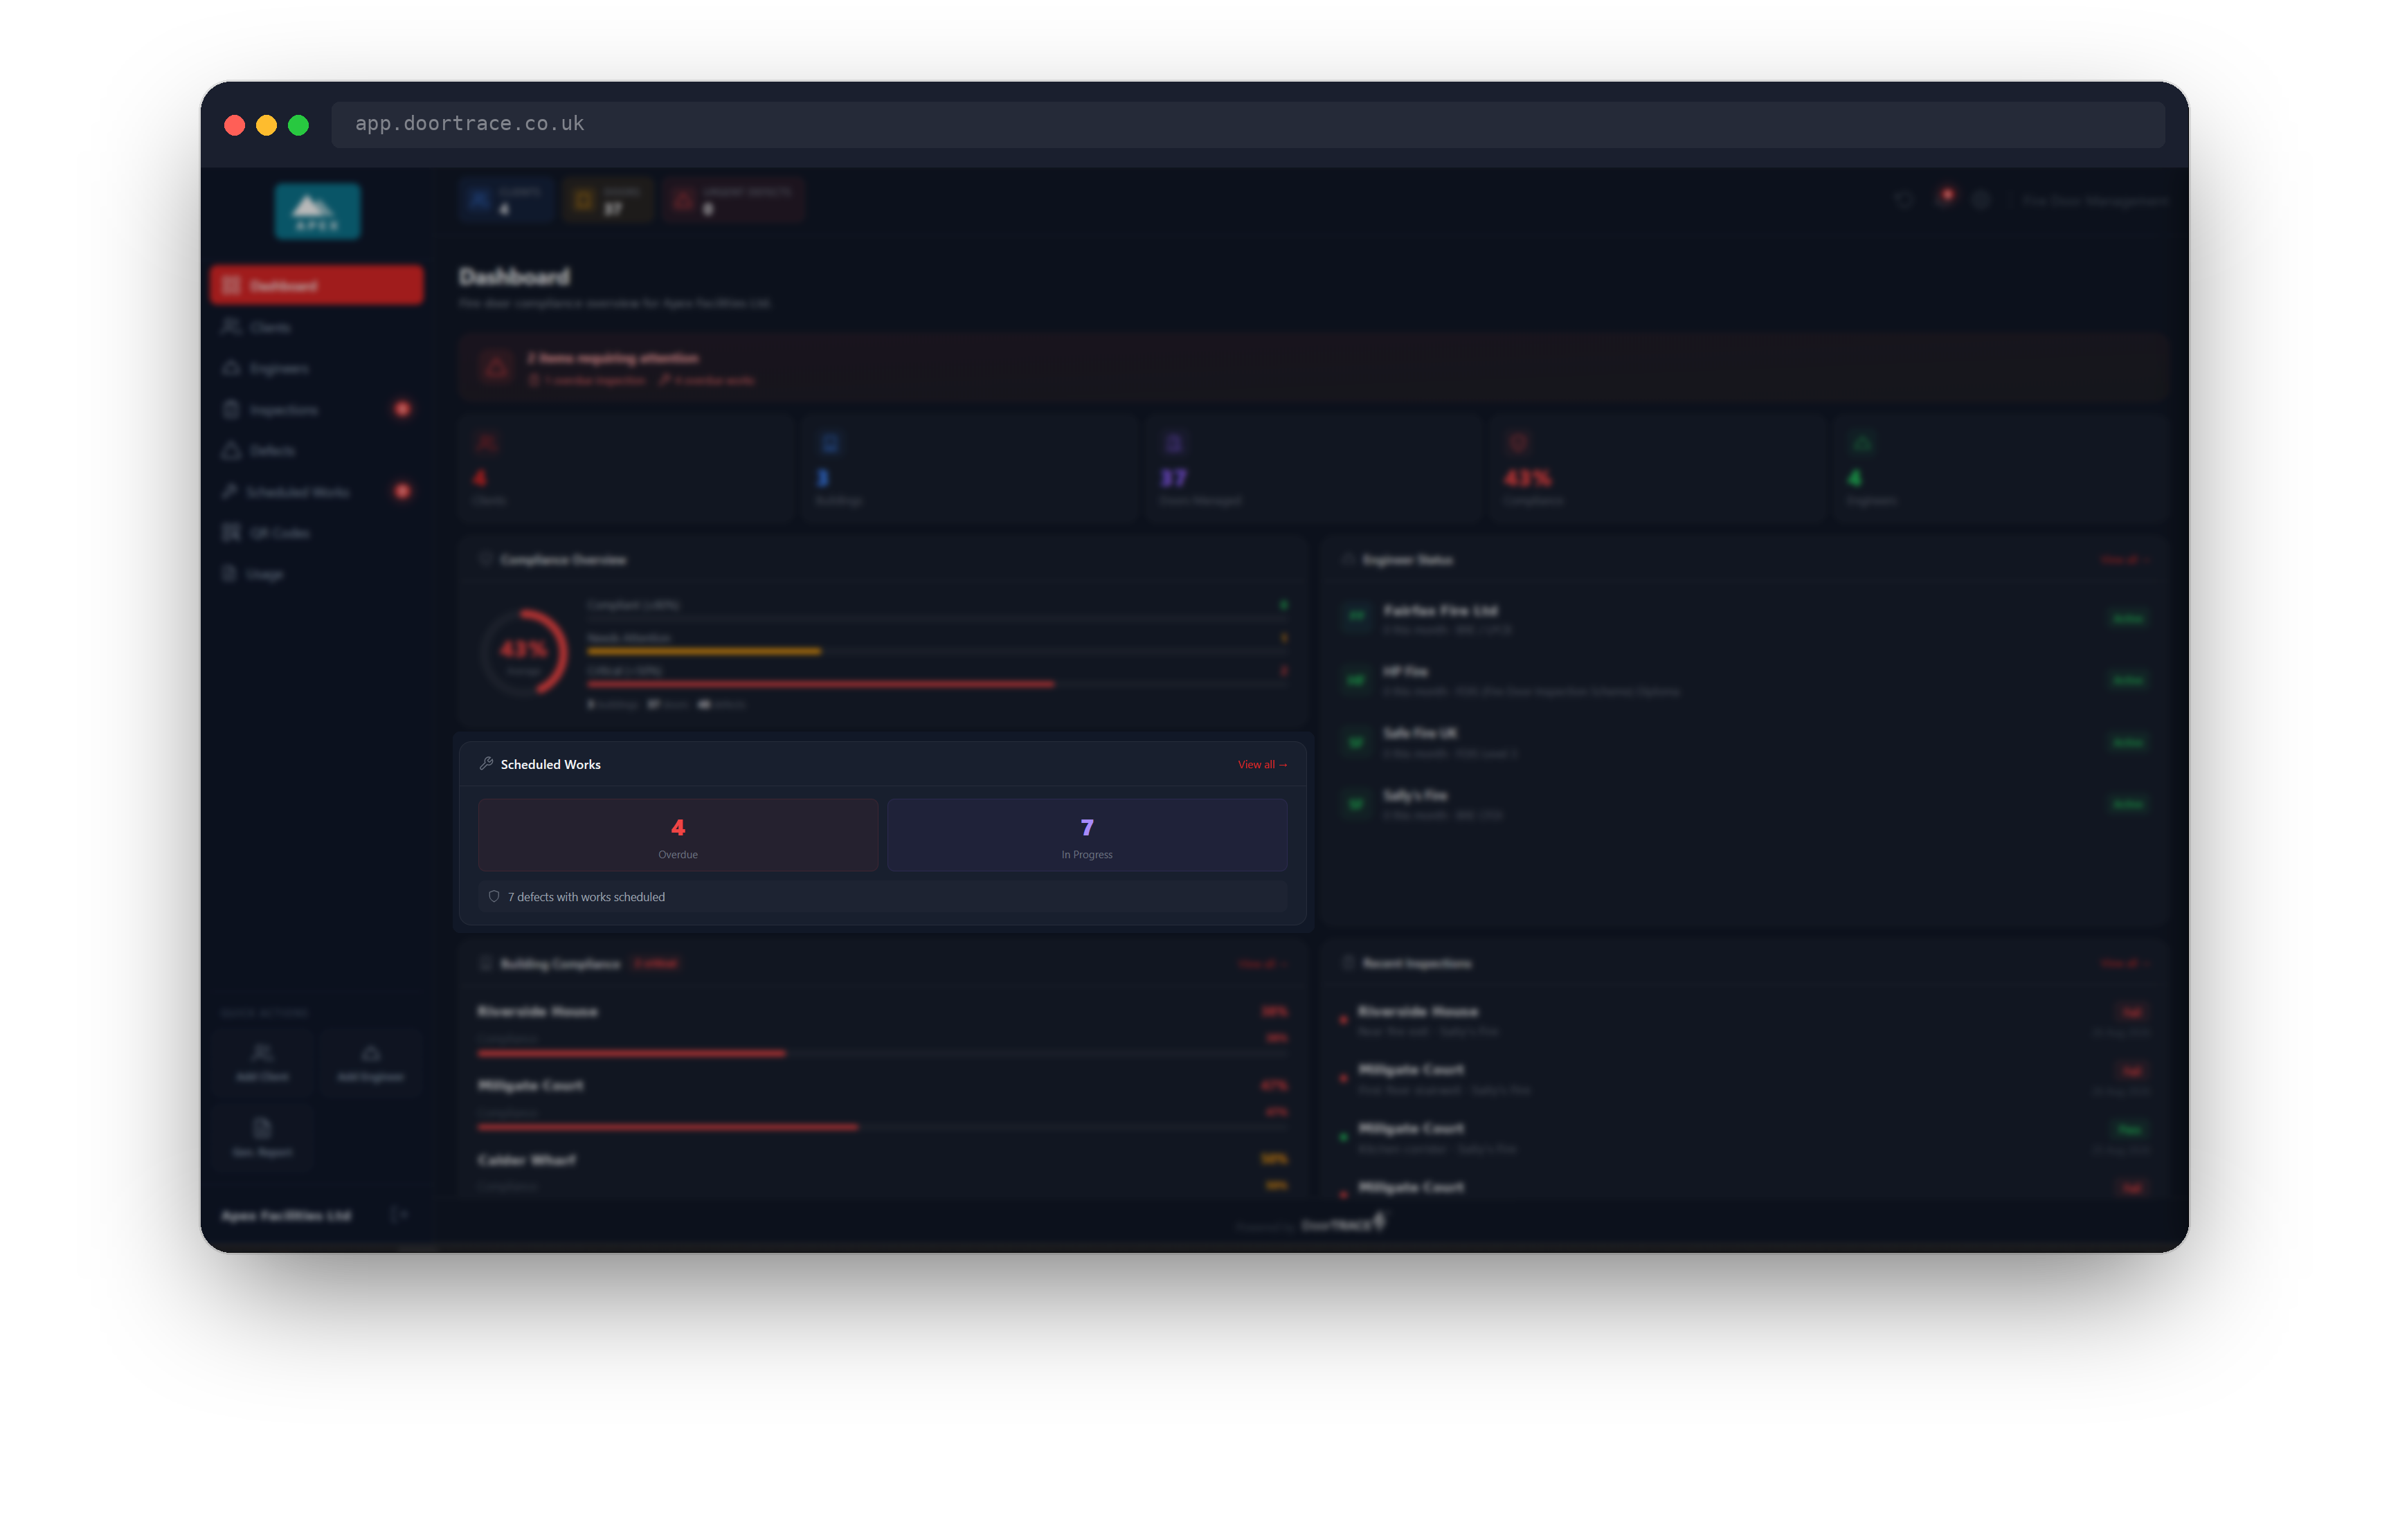The image size is (2389, 1540).
Task: Click the Engineers icon in sidebar
Action: 231,368
